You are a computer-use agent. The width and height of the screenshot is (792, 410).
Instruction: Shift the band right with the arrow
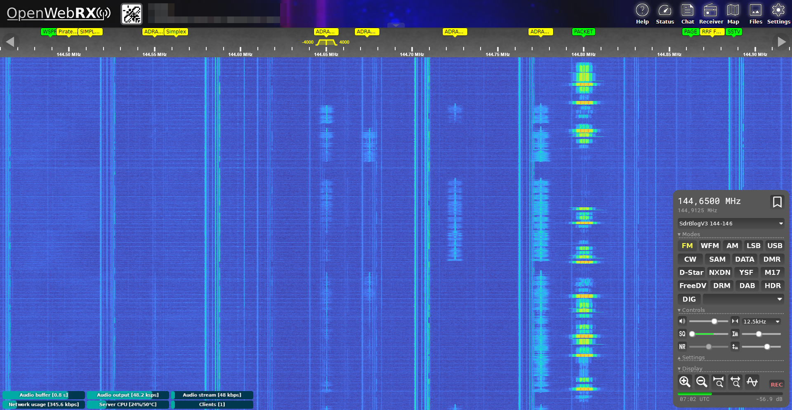tap(781, 42)
